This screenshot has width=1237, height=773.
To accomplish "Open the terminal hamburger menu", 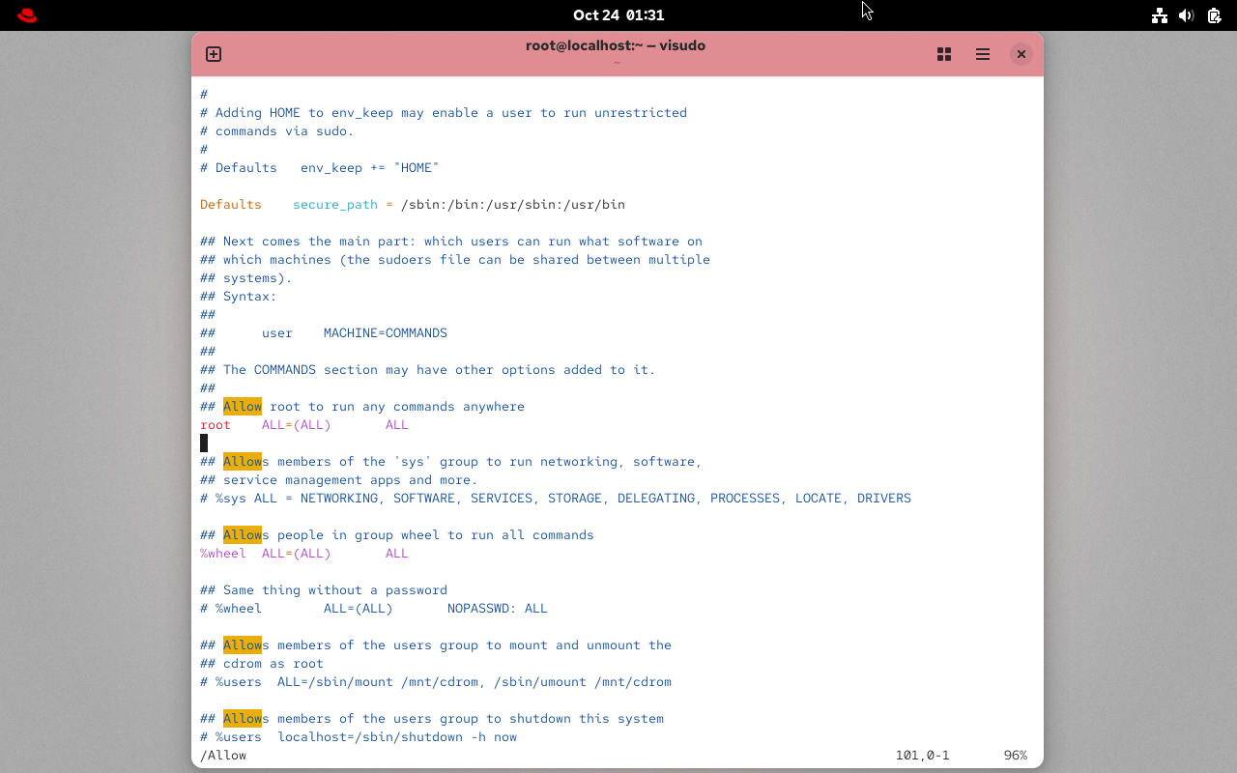I will 983,54.
